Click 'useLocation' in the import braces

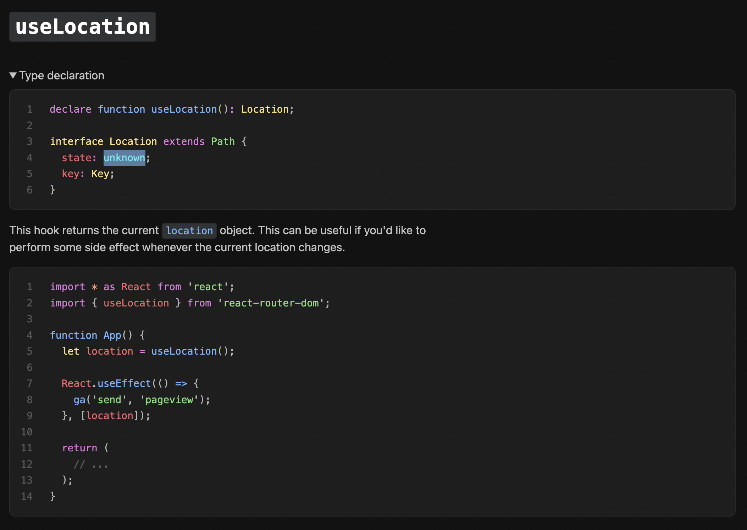tap(136, 303)
